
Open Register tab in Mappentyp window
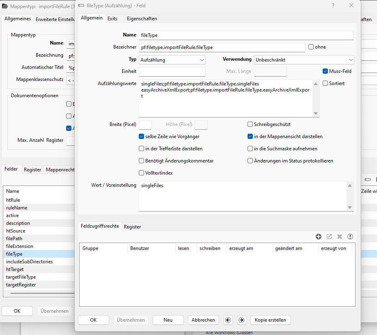coord(32,170)
